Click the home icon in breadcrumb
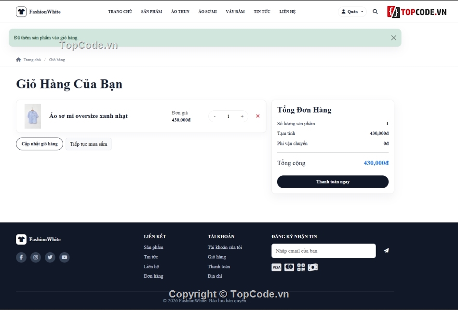This screenshot has width=458, height=310. pos(18,60)
